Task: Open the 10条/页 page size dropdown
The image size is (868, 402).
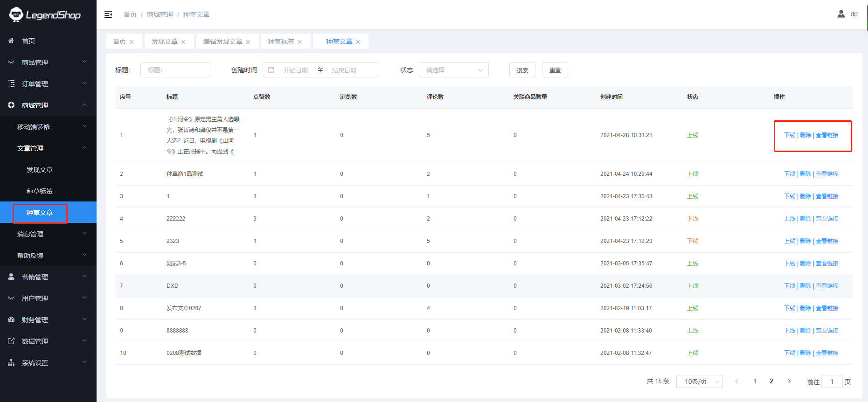Action: (x=699, y=381)
